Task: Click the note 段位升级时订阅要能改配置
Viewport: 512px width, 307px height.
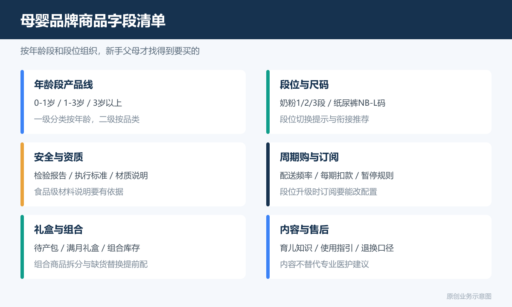Action: point(329,191)
